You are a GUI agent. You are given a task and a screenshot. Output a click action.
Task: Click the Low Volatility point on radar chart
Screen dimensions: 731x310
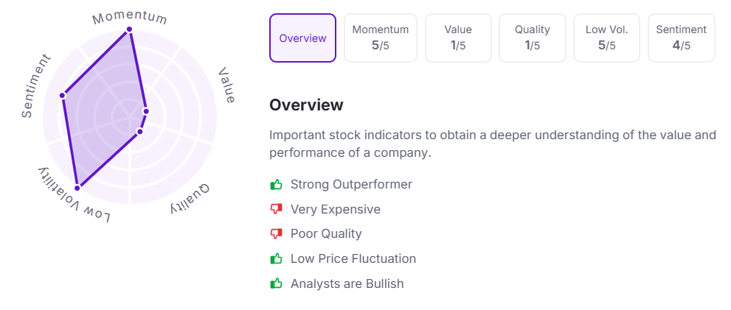pyautogui.click(x=77, y=188)
